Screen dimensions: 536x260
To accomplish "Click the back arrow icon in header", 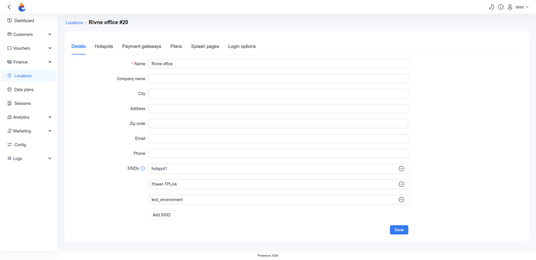I will point(9,7).
